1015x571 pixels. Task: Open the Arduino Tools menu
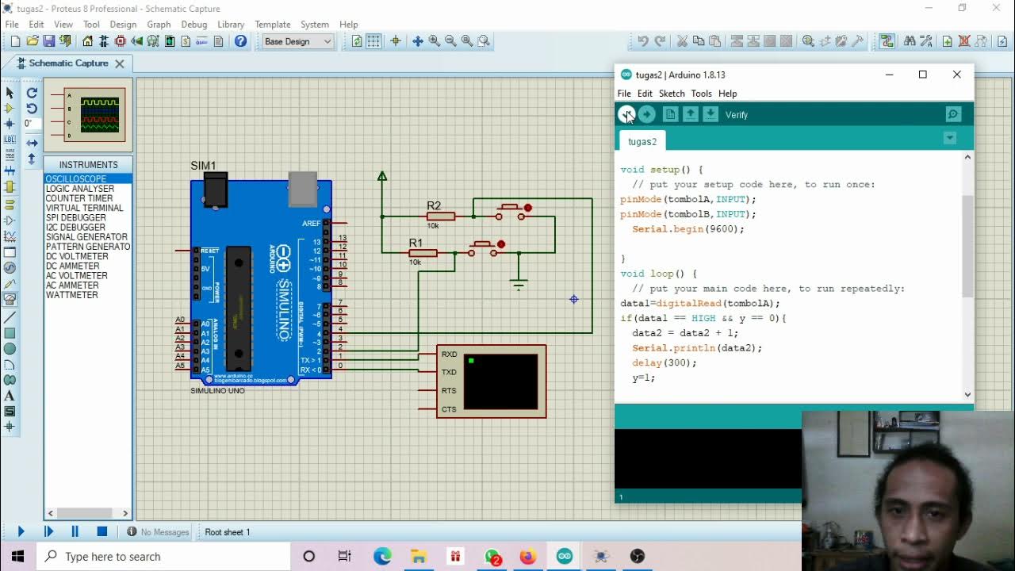(701, 94)
